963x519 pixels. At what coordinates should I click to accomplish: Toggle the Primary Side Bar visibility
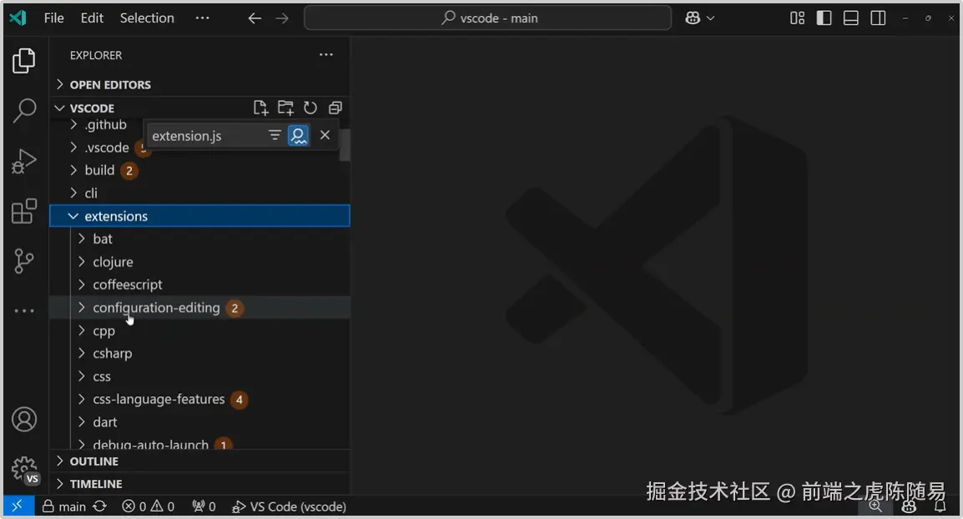(x=824, y=17)
